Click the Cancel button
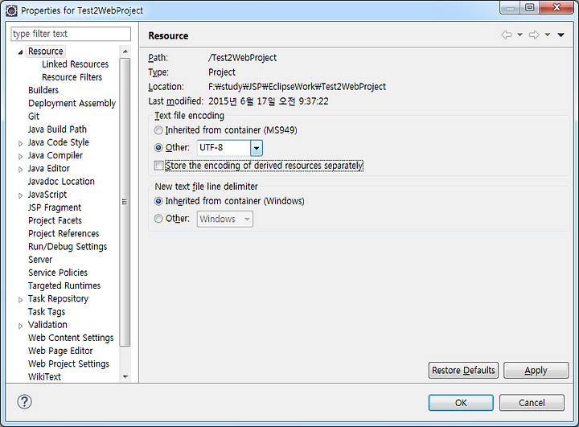This screenshot has height=427, width=579. point(532,403)
